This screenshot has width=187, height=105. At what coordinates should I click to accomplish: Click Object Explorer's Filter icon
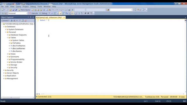coord(20,21)
